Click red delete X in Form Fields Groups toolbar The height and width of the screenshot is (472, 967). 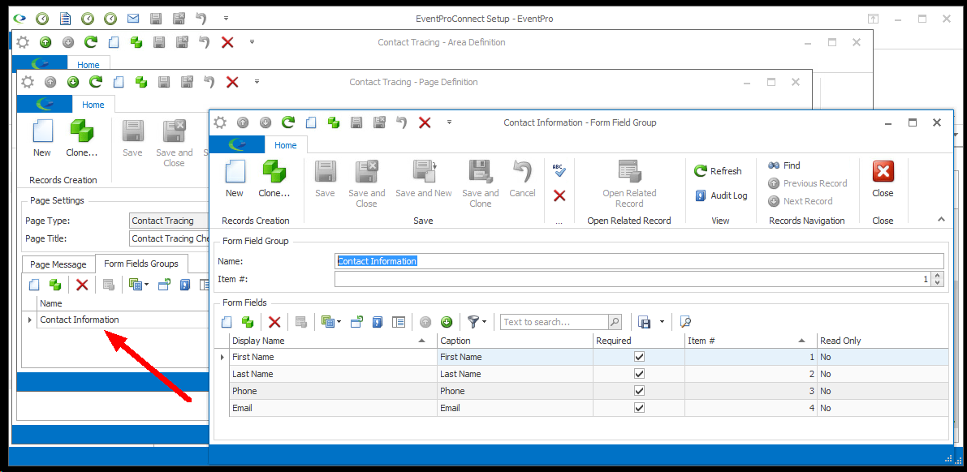coord(82,285)
